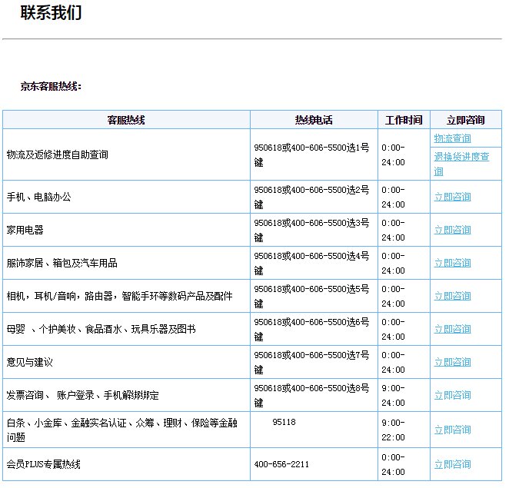Click the 热线电话 column header
The height and width of the screenshot is (488, 509).
point(314,121)
